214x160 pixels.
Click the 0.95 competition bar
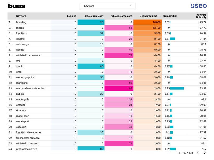click(x=177, y=88)
